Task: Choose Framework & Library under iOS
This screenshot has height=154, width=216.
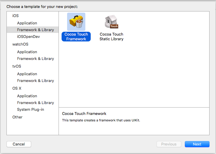Action: [35, 30]
